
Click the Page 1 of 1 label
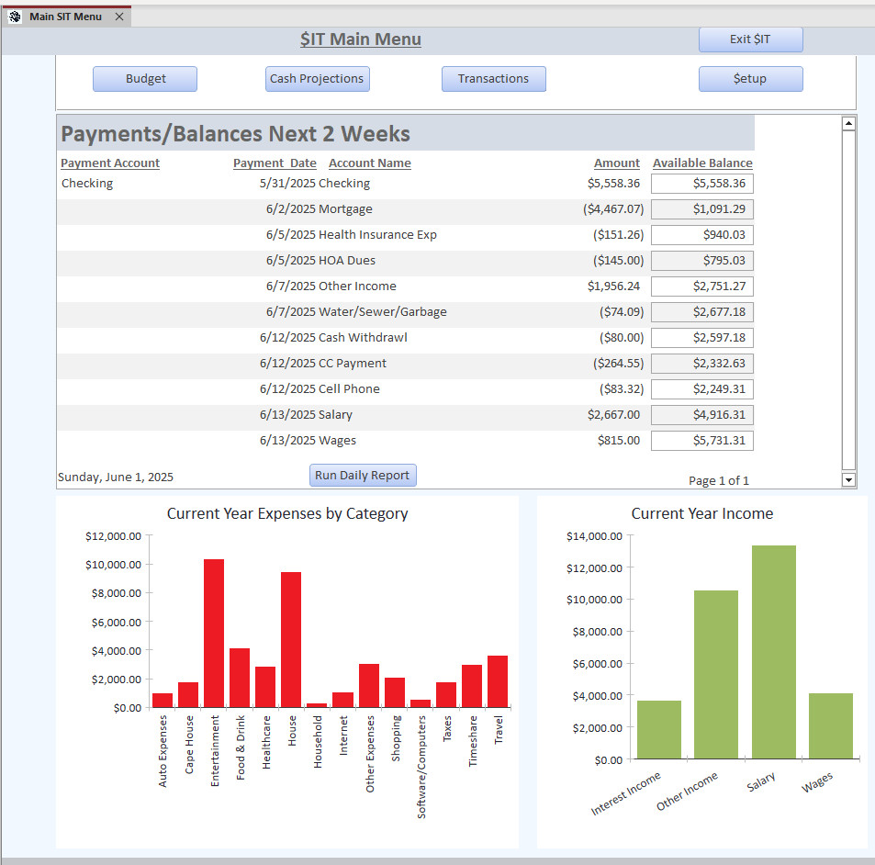tap(719, 480)
